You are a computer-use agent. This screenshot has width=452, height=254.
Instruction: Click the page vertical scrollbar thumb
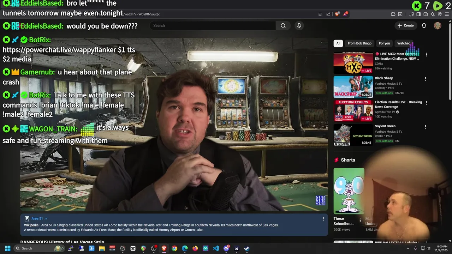tap(450, 62)
